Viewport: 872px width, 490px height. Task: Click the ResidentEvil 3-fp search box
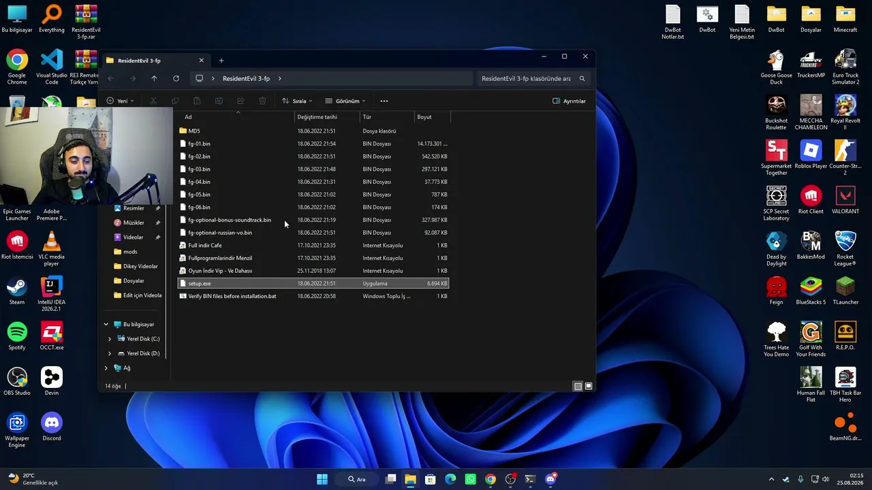pyautogui.click(x=526, y=78)
